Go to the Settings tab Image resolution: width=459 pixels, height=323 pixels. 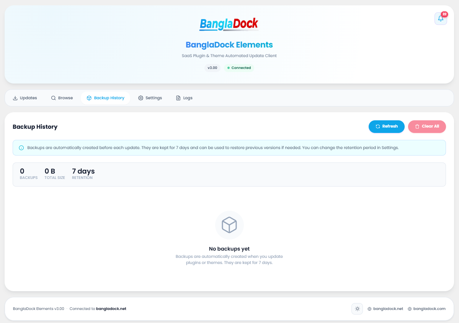150,98
